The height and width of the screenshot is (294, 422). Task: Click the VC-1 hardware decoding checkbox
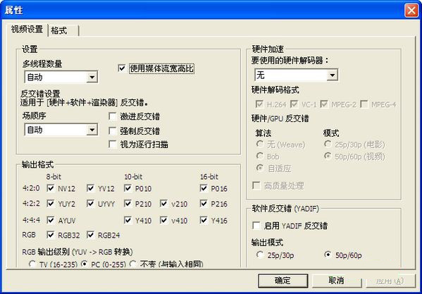click(294, 104)
